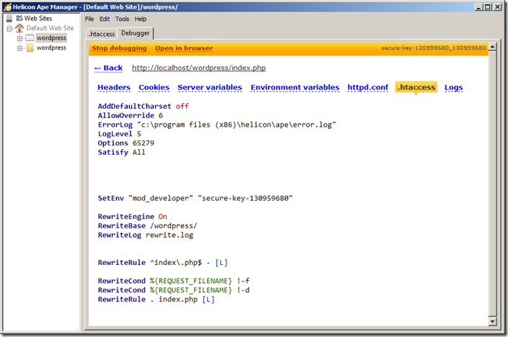Open the Logs section
Viewport: 508px width, 337px height.
(453, 87)
